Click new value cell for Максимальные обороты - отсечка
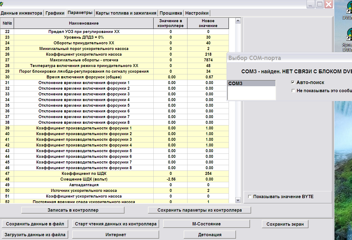The width and height of the screenshot is (352, 240). coord(208,60)
